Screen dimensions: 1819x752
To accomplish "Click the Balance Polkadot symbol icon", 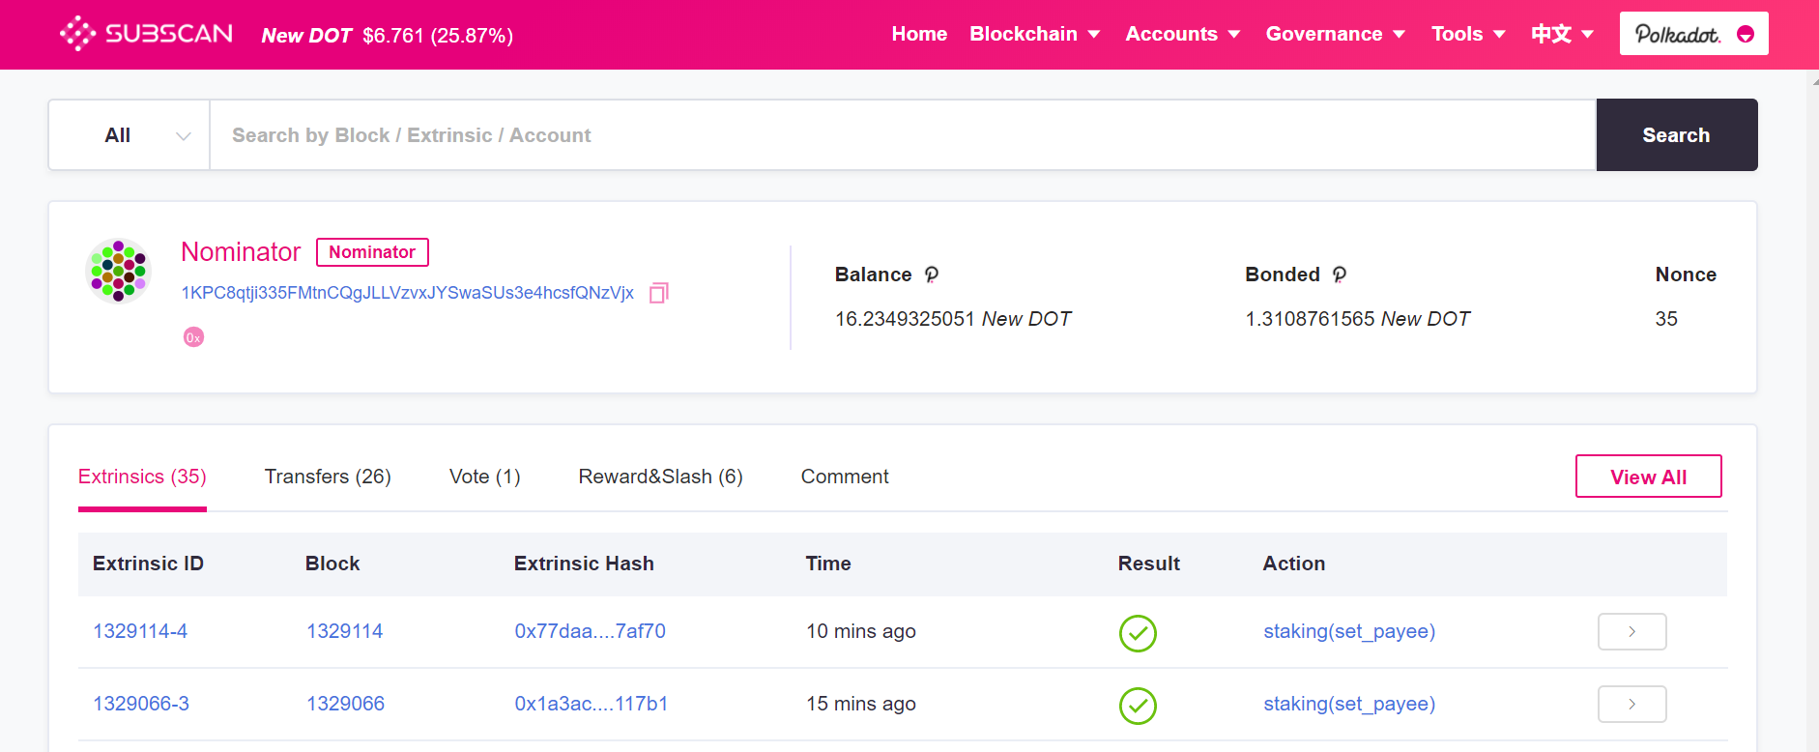I will point(932,275).
